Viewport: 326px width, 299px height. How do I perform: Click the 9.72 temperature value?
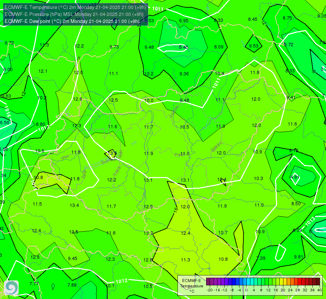pyautogui.click(x=9, y=43)
